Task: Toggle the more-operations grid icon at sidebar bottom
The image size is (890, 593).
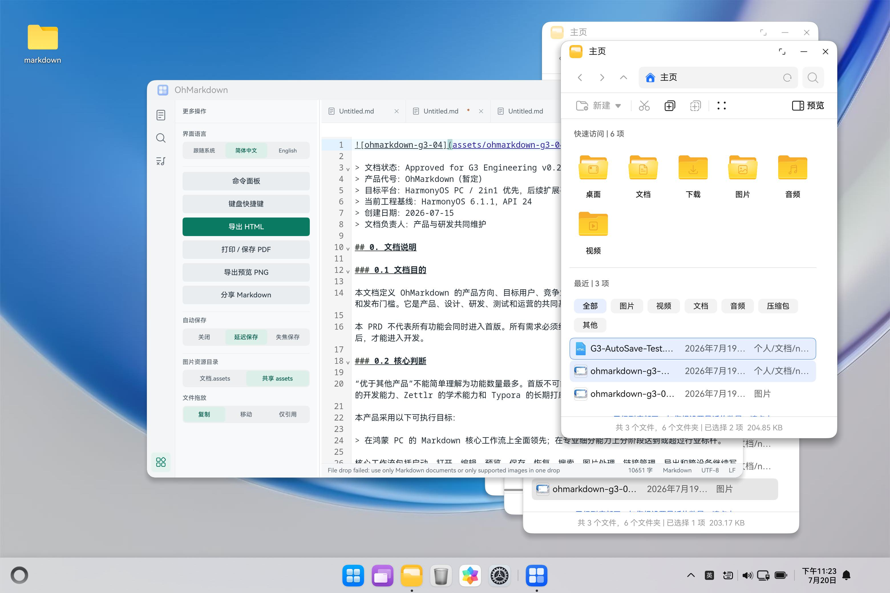Action: (161, 462)
